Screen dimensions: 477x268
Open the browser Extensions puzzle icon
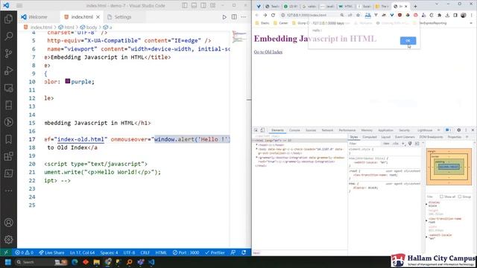pos(439,15)
